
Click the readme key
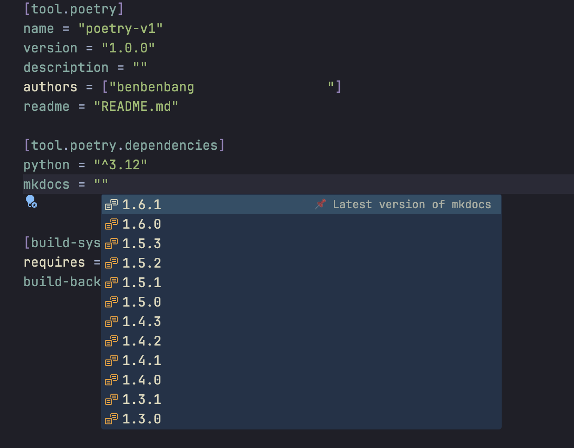(x=46, y=106)
